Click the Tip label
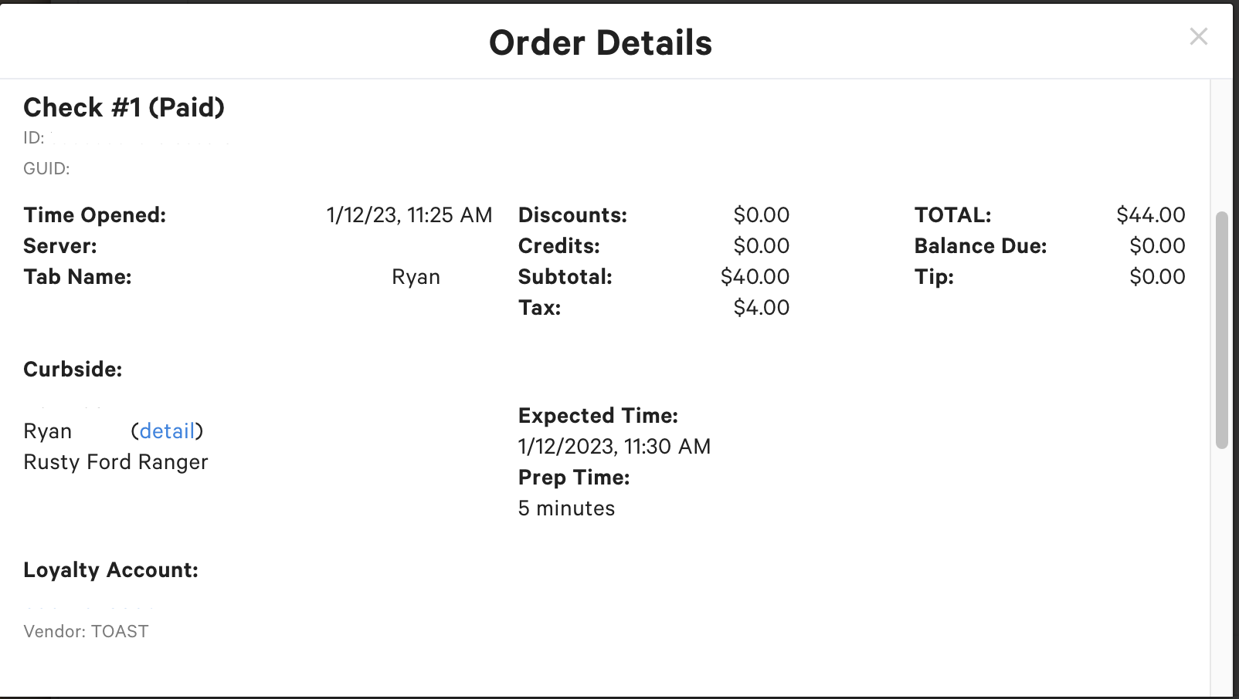This screenshot has width=1239, height=699. (934, 277)
